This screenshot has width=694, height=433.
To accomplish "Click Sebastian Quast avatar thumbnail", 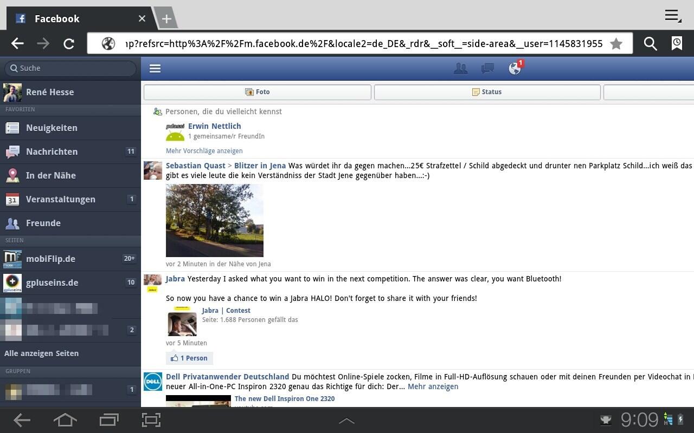I will pyautogui.click(x=153, y=170).
